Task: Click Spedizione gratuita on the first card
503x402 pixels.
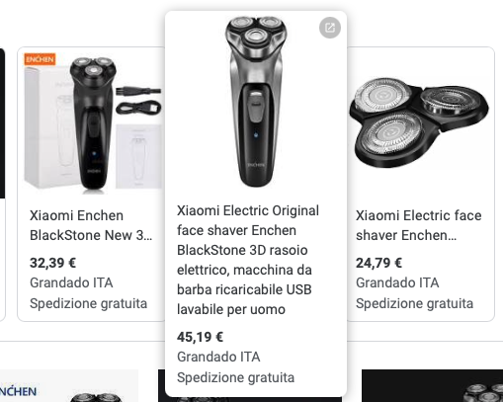Action: 88,303
